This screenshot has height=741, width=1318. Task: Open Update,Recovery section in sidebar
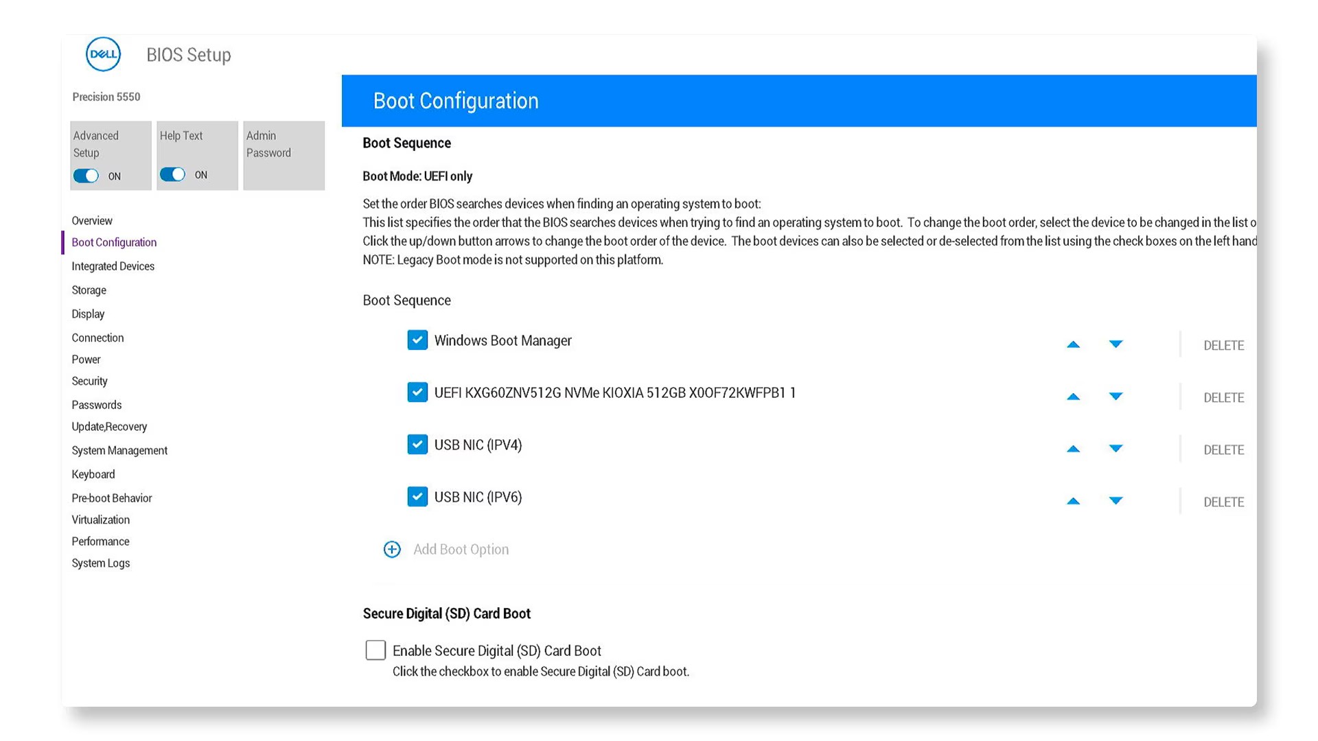pos(109,427)
